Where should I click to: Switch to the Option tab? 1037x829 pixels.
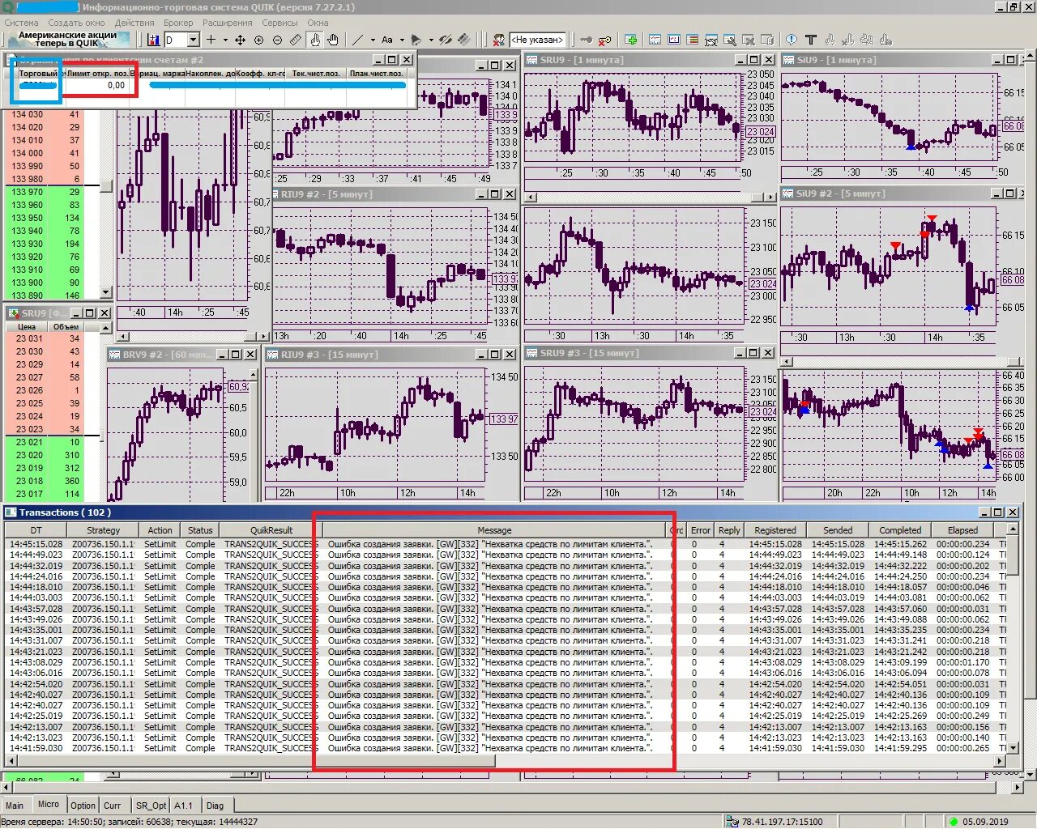point(83,806)
